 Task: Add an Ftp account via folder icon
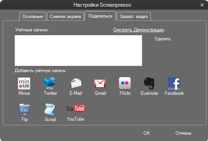(x=25, y=109)
